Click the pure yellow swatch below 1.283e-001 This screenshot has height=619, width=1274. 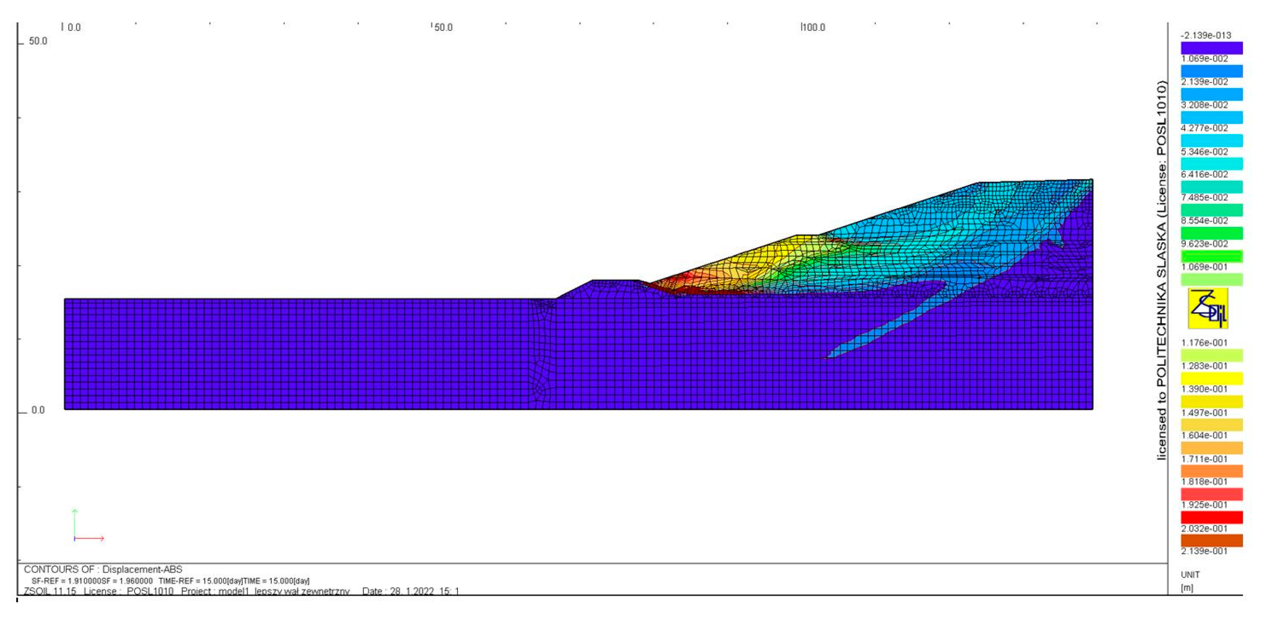click(1211, 378)
